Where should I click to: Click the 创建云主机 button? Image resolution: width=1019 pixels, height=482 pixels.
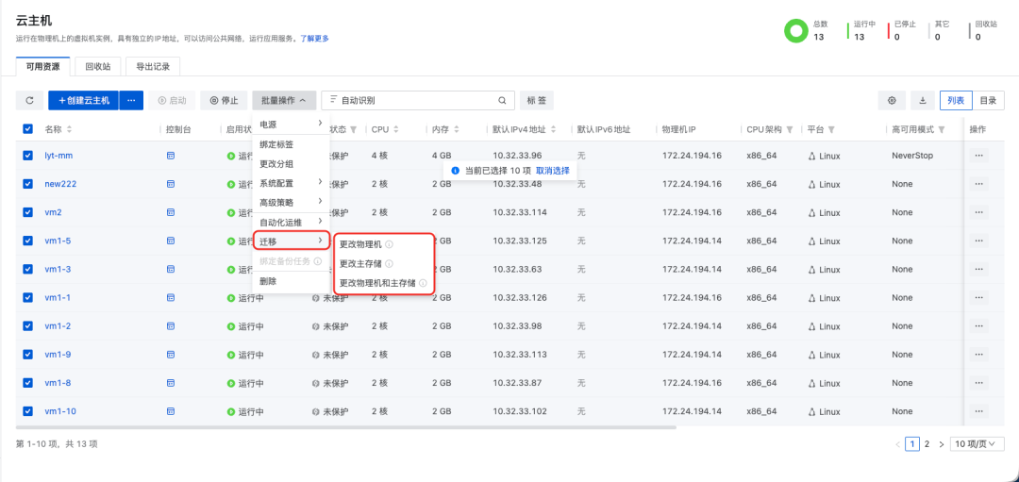tap(84, 101)
